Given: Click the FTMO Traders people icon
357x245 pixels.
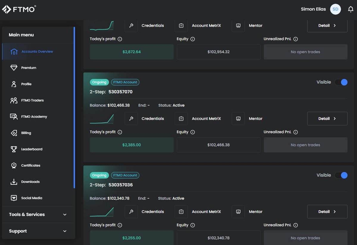Looking at the screenshot, I should point(14,100).
